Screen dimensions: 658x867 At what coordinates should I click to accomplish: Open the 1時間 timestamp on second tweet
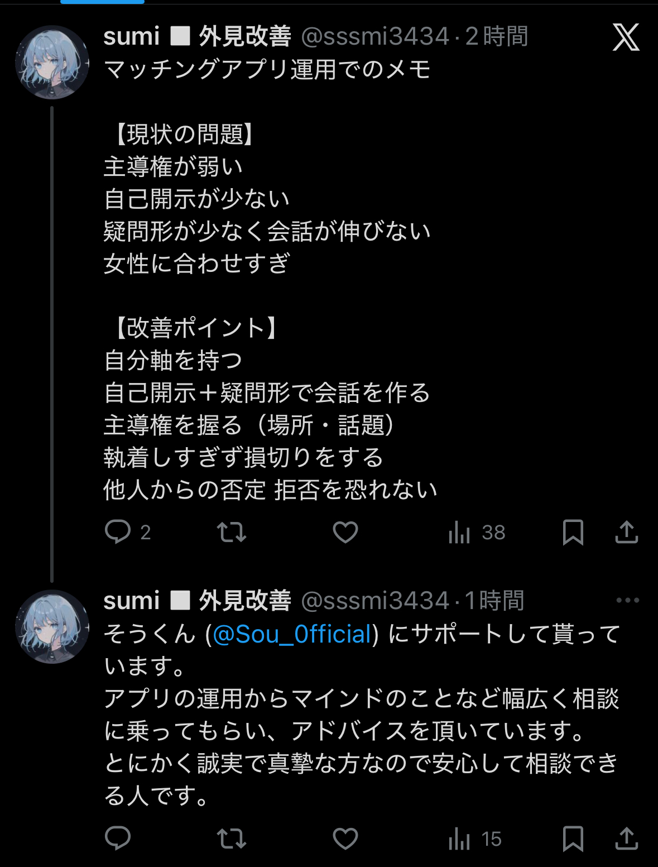[494, 601]
